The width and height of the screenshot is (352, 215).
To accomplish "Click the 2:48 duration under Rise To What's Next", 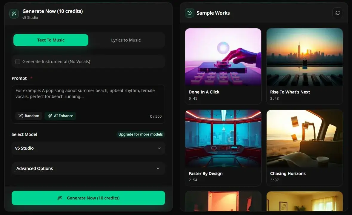I will click(274, 98).
